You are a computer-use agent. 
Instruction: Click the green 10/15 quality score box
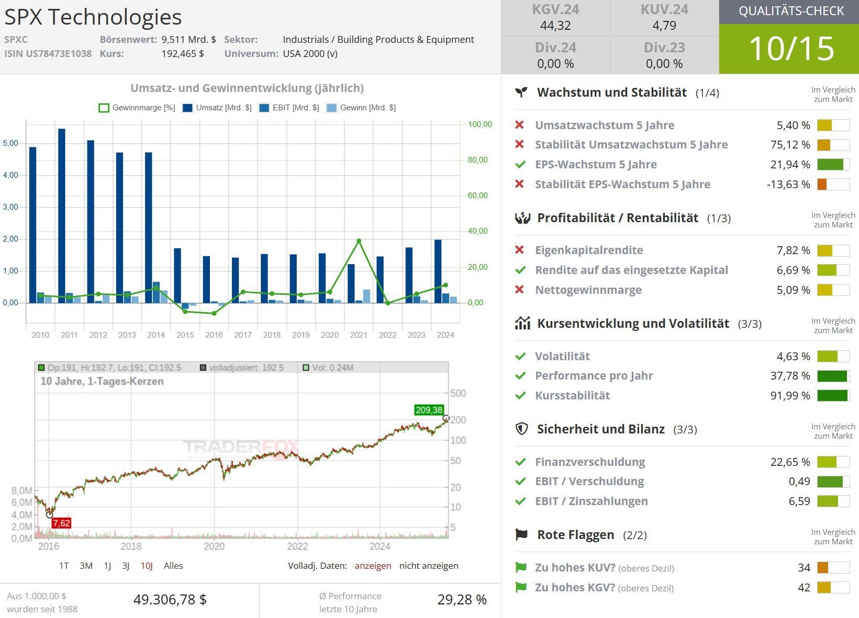click(x=789, y=49)
